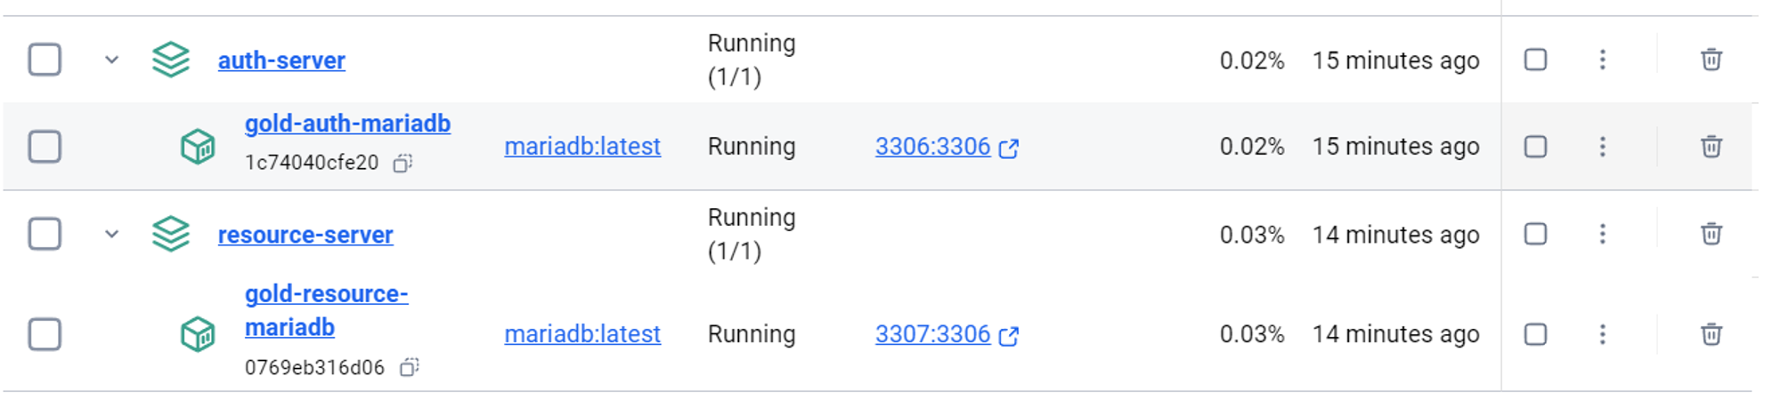Screen dimensions: 1781x408
Task: Open the gold-resource-mariadb container link
Action: pyautogui.click(x=326, y=310)
